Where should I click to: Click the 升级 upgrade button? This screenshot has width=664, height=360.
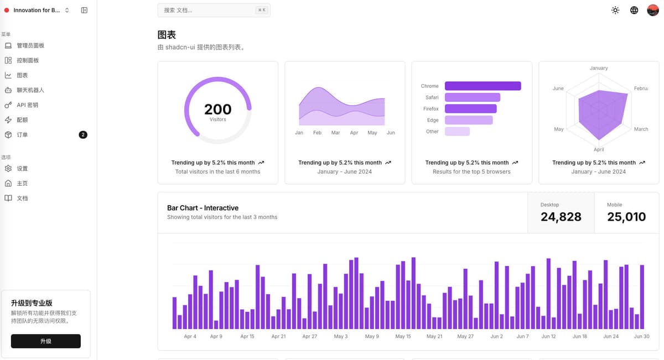tap(45, 341)
